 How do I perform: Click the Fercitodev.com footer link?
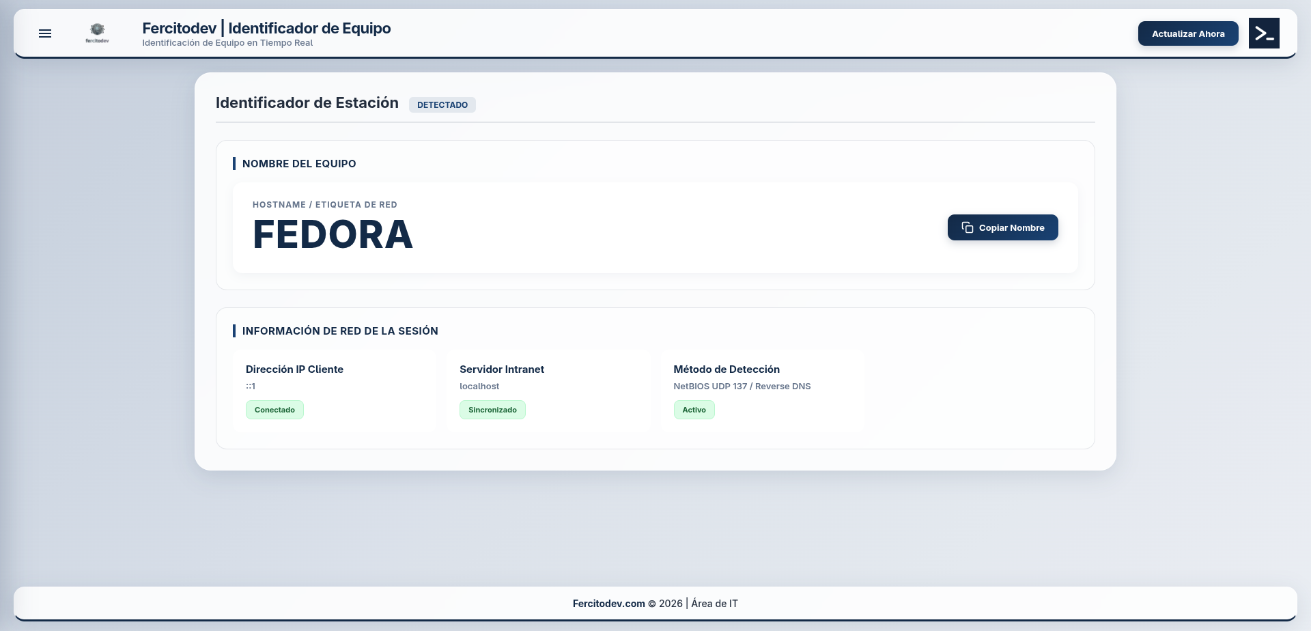pos(608,604)
